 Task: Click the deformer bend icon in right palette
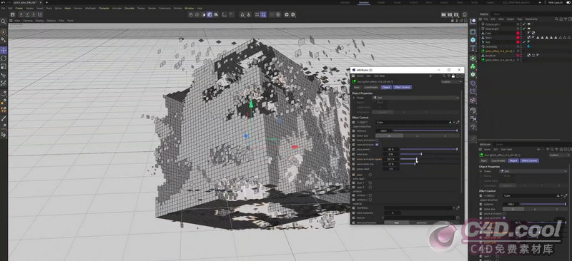473,83
